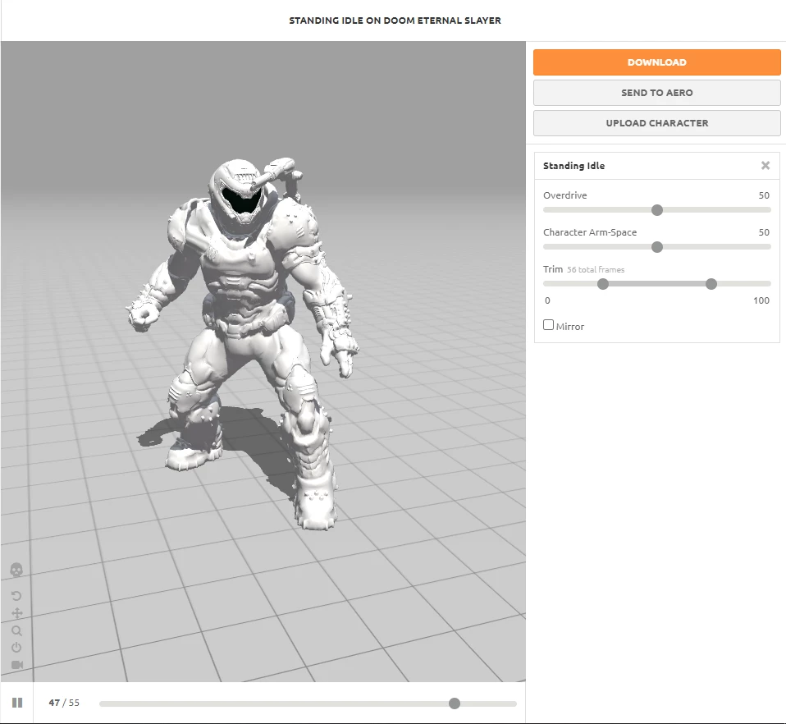Click the left Trim range handle
The height and width of the screenshot is (724, 786).
pos(603,284)
